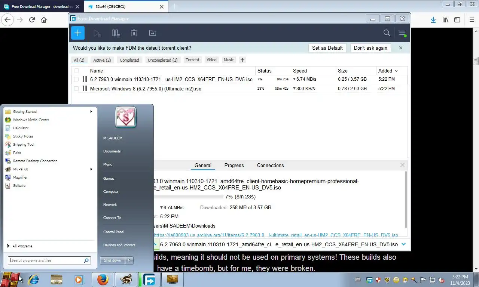
Task: Launch Windows Media Center
Action: click(x=49, y=120)
